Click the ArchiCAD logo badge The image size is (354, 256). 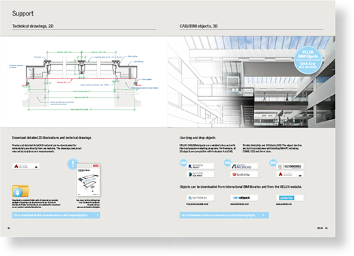245,167
